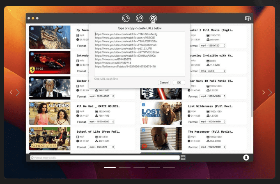This screenshot has width=280, height=184.
Task: Click the vimeo.com/672932714 URL line
Action: tap(113, 63)
